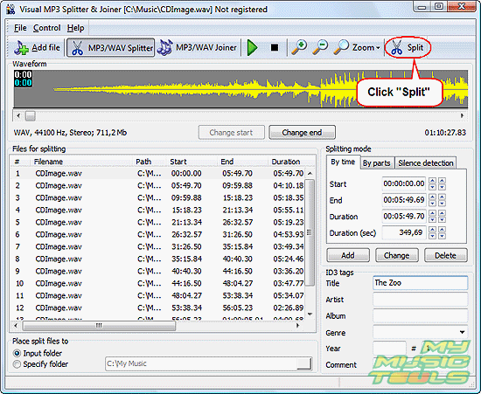The image size is (481, 394).
Task: Click the yellow waveform display
Action: tap(240, 89)
